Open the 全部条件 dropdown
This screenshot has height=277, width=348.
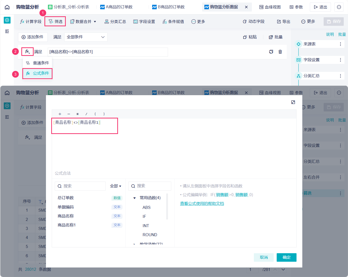coord(86,37)
